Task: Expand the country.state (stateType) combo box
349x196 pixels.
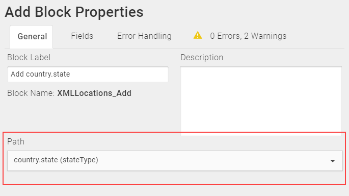Action: click(x=175, y=161)
